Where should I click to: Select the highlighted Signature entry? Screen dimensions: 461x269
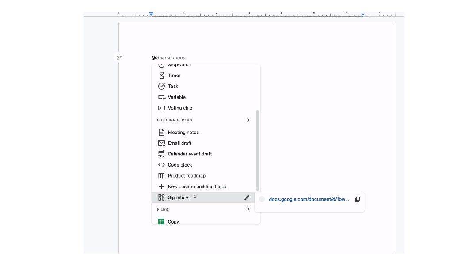pyautogui.click(x=178, y=197)
